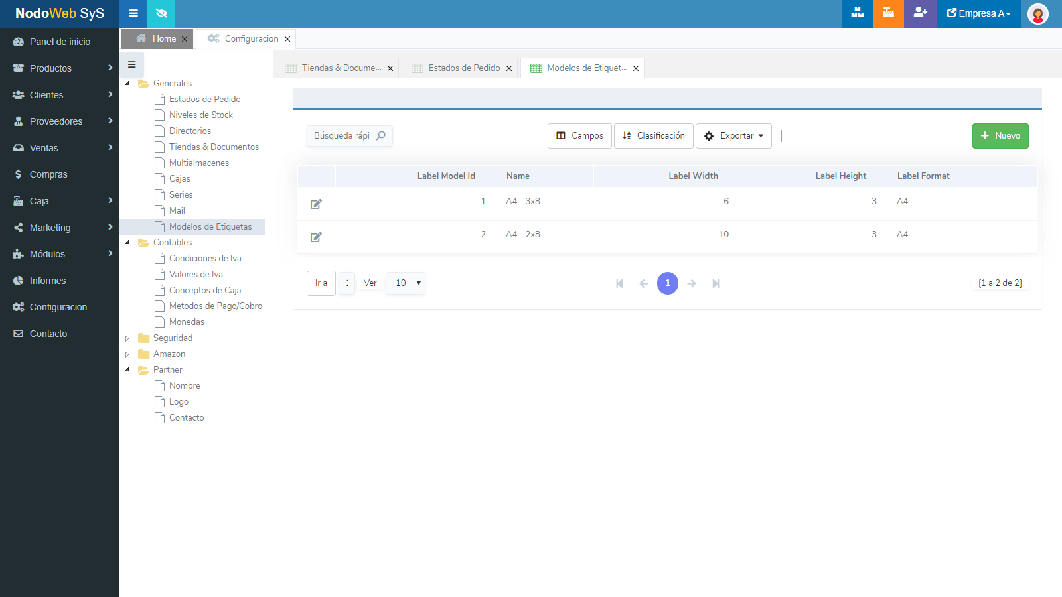Screen dimensions: 1062x597
Task: Go to the last page of results
Action: (716, 283)
